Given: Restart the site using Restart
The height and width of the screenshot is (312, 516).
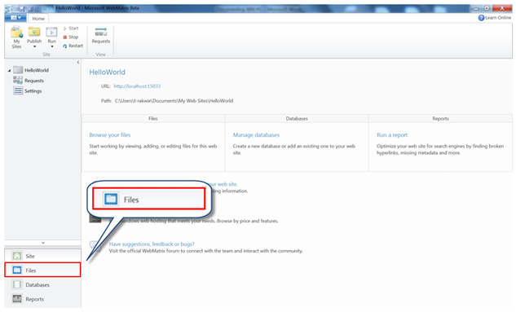Looking at the screenshot, I should pyautogui.click(x=73, y=46).
